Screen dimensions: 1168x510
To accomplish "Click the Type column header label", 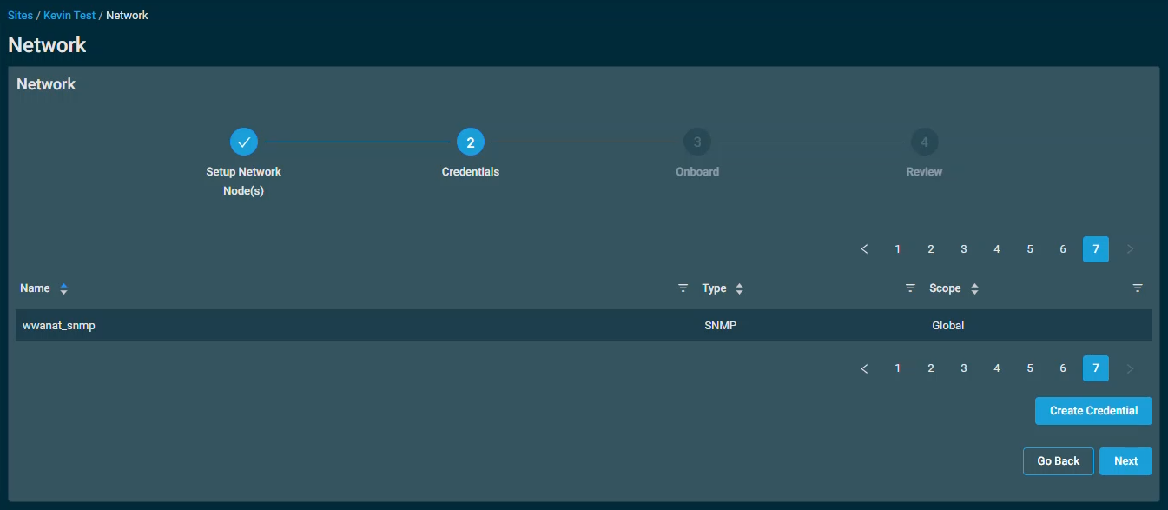I will point(715,288).
